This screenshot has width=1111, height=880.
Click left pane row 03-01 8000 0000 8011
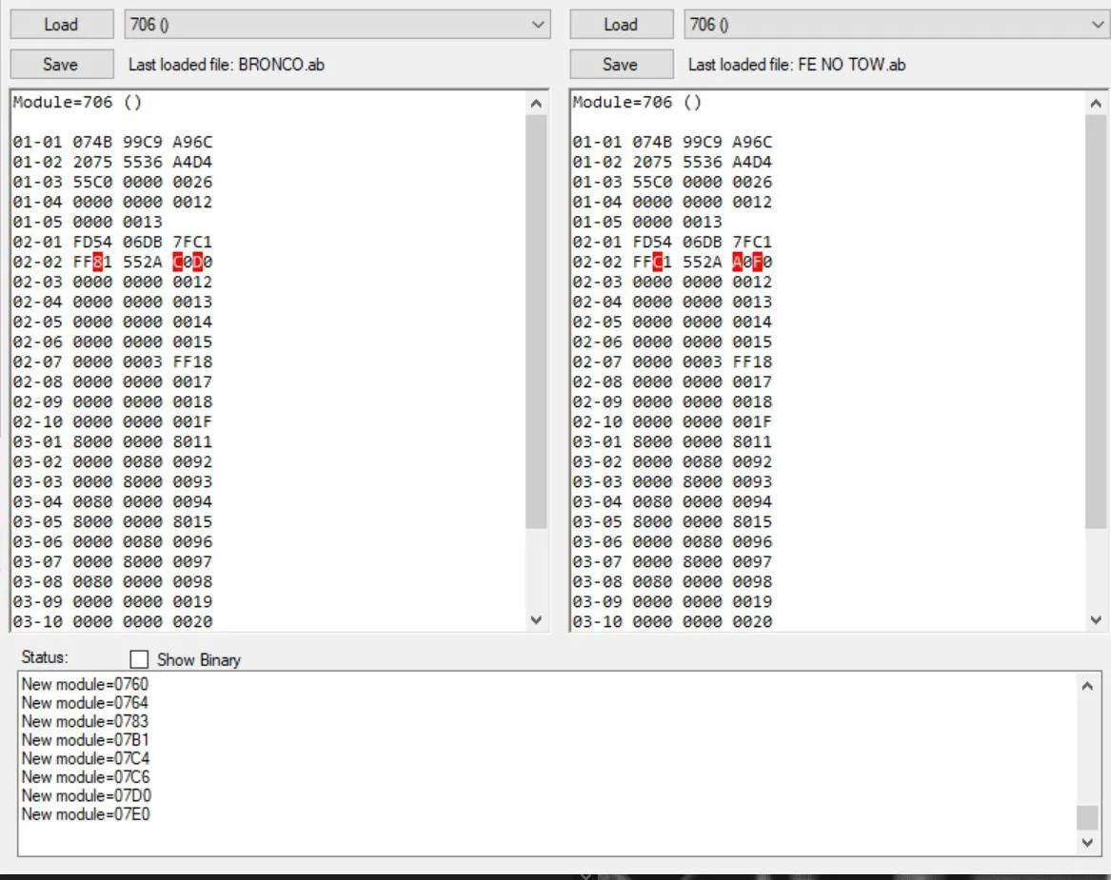point(112,441)
